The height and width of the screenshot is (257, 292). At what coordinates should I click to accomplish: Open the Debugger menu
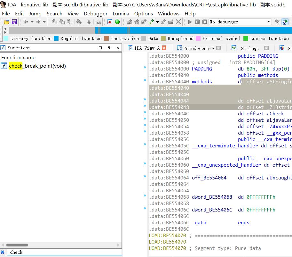[96, 13]
